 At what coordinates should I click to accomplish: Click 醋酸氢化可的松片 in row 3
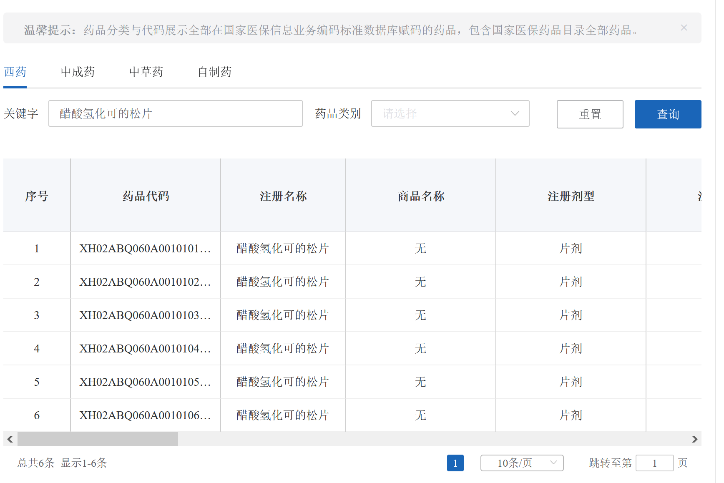[x=283, y=315]
